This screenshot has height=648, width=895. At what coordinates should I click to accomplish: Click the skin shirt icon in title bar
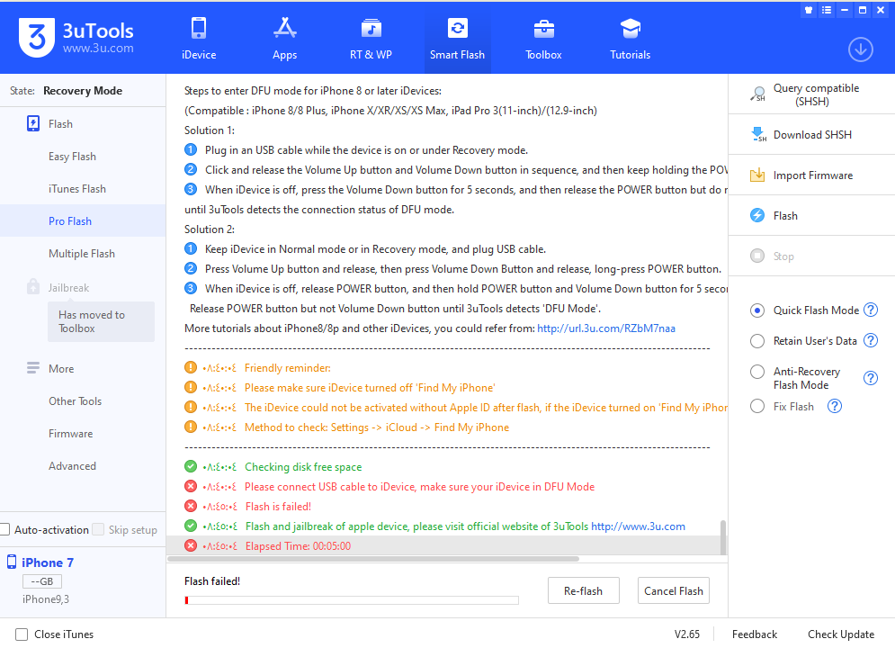coord(809,10)
